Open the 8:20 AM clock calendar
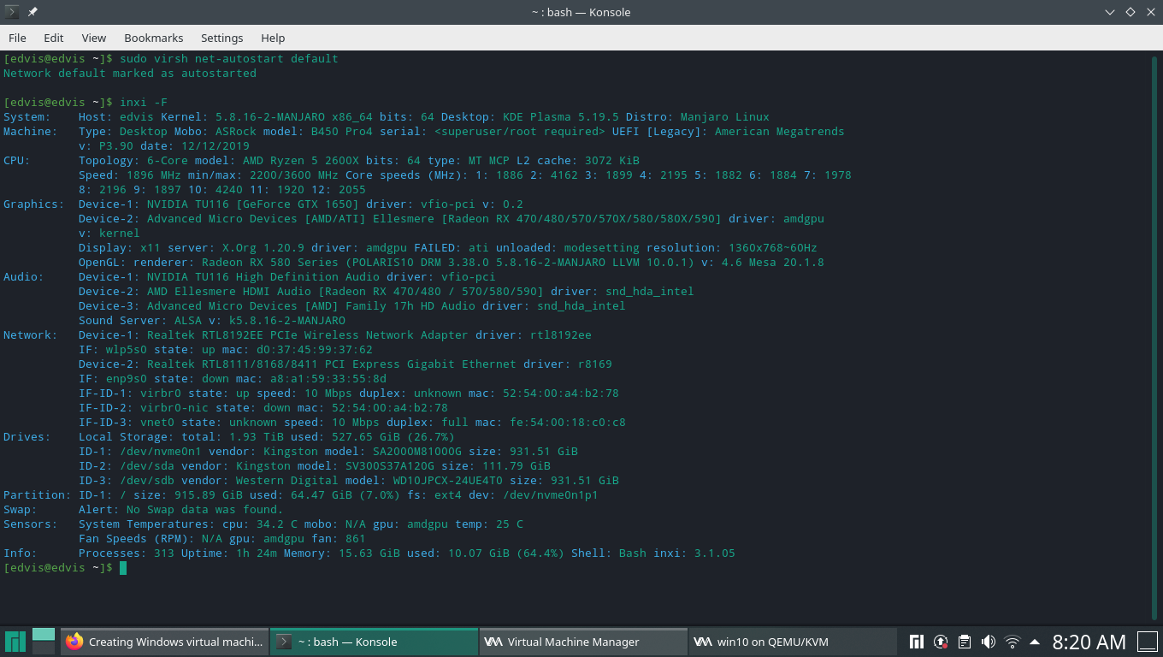 point(1089,642)
